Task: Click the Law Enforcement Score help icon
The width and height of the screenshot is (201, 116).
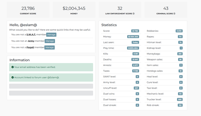Action: pos(133,14)
